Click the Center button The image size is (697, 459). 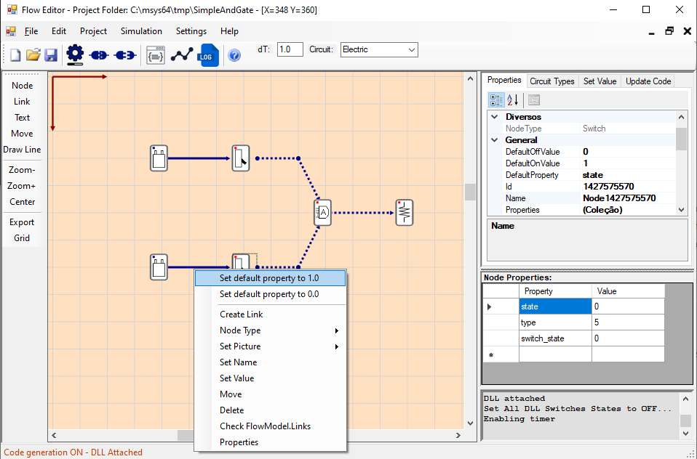coord(23,202)
